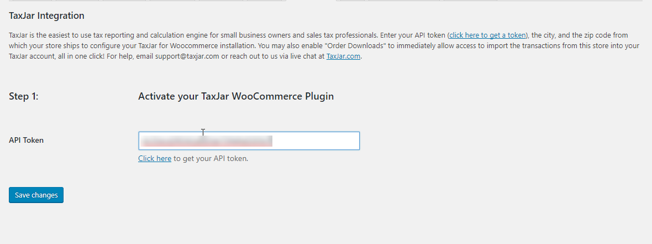Click the Save changes button
This screenshot has height=244, width=652.
tap(36, 195)
